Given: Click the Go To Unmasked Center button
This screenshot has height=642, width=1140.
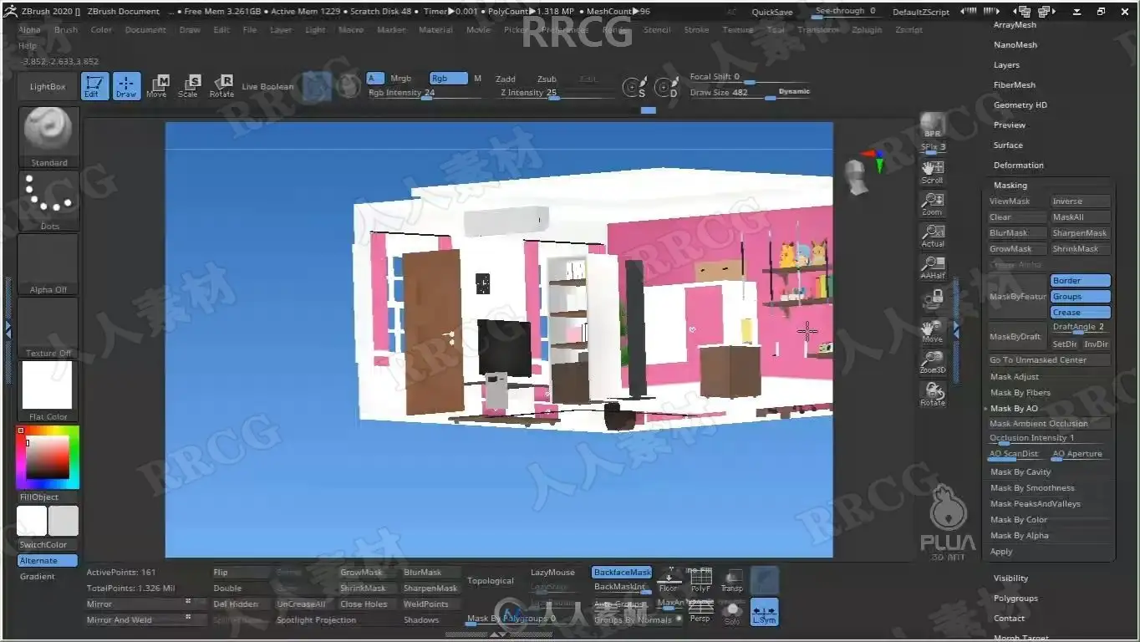Looking at the screenshot, I should [1050, 360].
